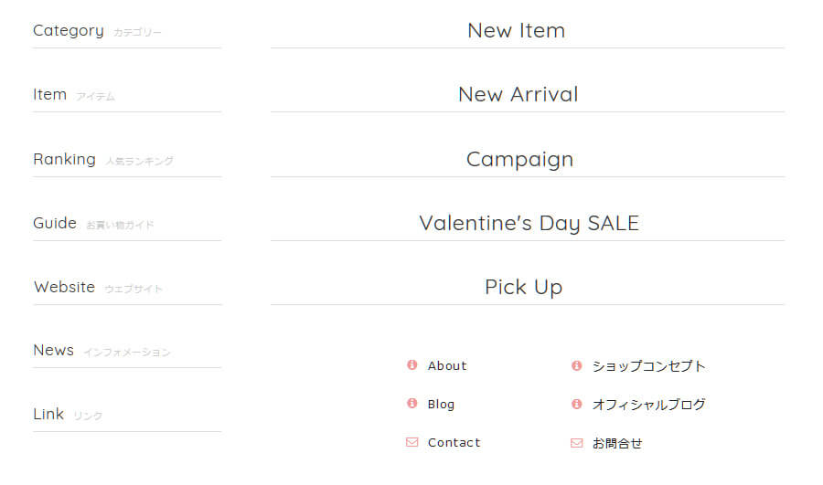Click the info icon beside オフィシャルブログ

tap(576, 404)
